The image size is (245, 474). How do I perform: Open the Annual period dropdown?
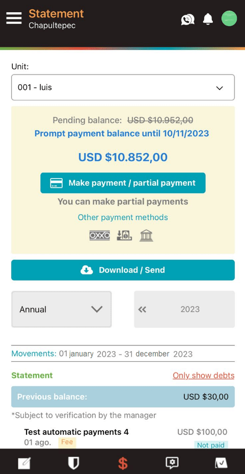point(62,309)
